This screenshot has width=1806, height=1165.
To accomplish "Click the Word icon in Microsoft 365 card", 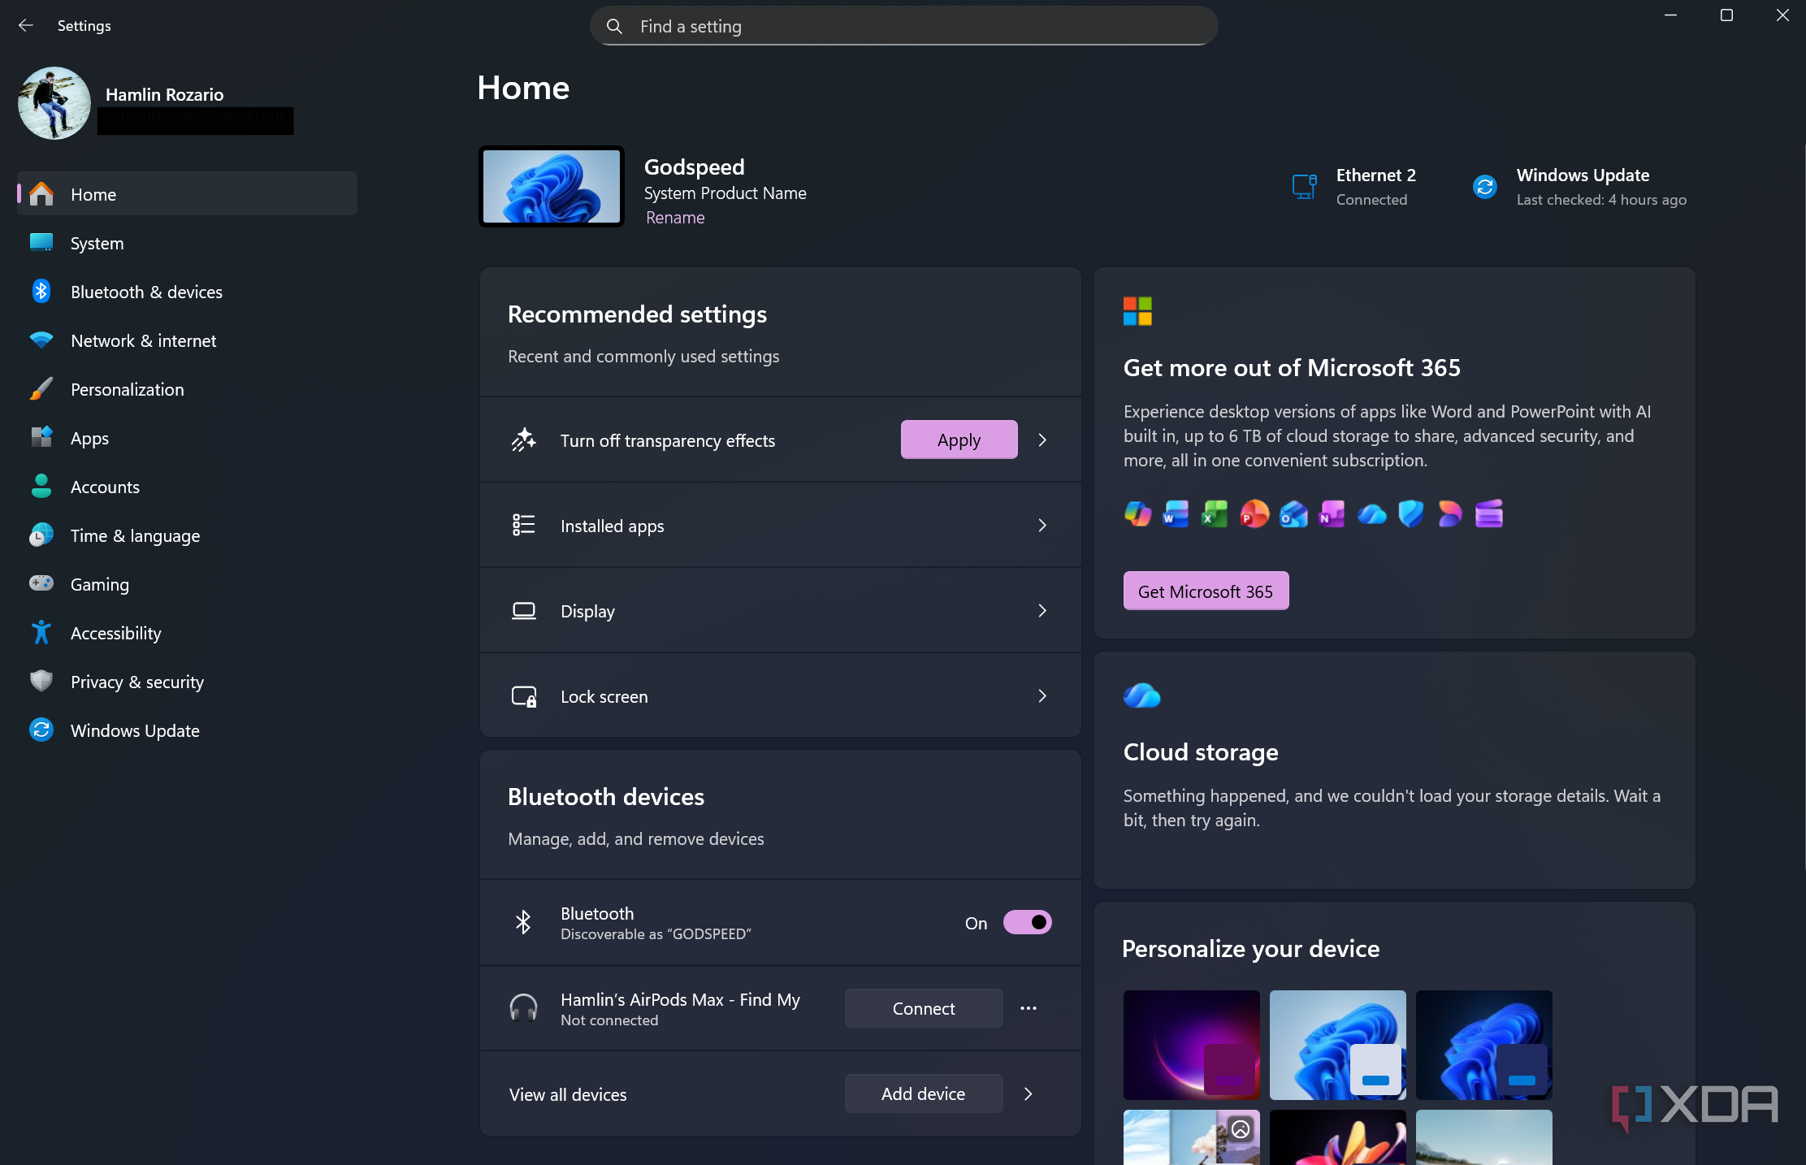I will [1176, 513].
